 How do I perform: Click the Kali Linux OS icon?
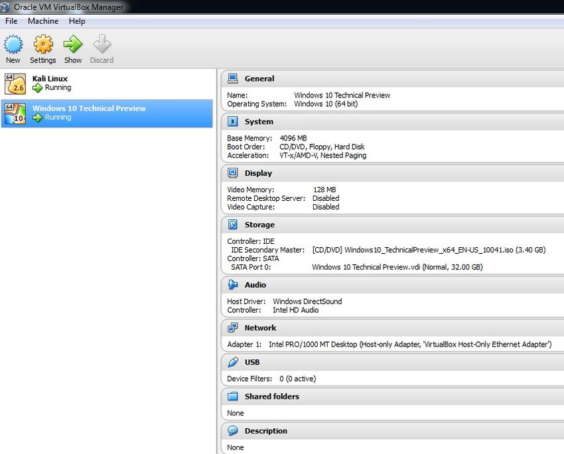click(x=15, y=84)
